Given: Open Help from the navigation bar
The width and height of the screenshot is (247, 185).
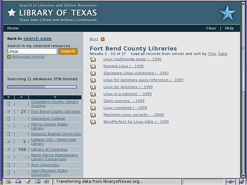Looking at the screenshot, I should click(x=229, y=28).
